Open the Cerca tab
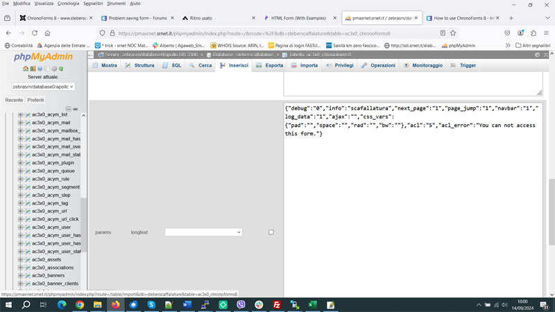This screenshot has width=555, height=312. pos(200,65)
